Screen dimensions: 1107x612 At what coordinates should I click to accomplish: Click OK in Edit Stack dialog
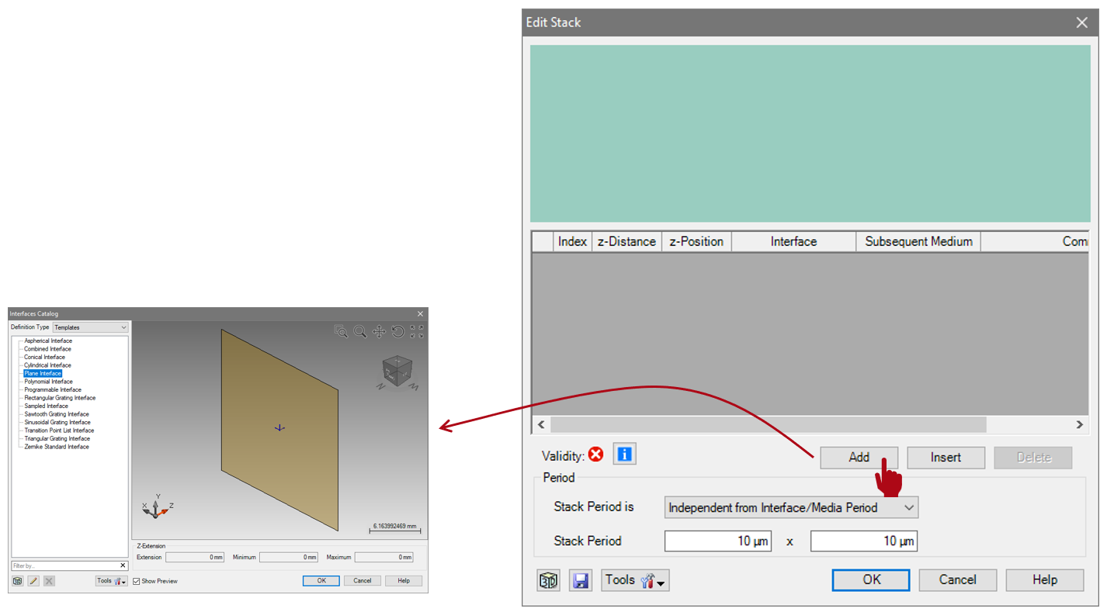tap(871, 579)
